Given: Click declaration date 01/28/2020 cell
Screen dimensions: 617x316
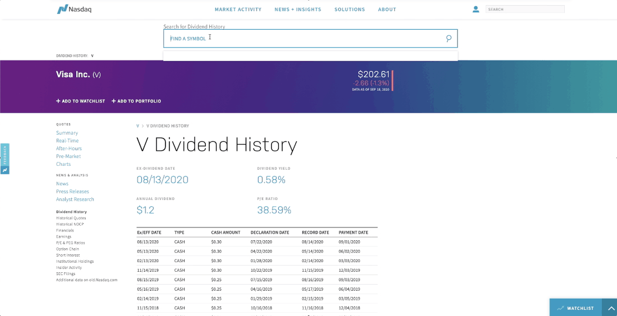Looking at the screenshot, I should coord(261,261).
